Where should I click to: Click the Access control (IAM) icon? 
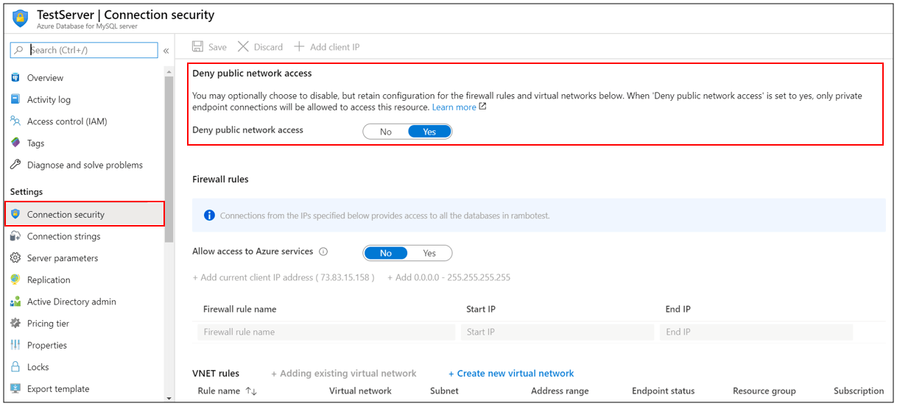tap(15, 121)
